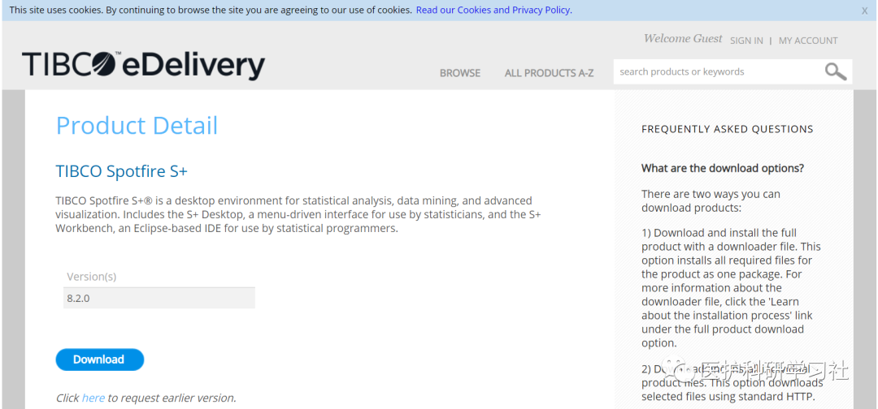
Task: Click FREQUENTLY ASKED QUESTIONS heading
Action: (x=728, y=129)
